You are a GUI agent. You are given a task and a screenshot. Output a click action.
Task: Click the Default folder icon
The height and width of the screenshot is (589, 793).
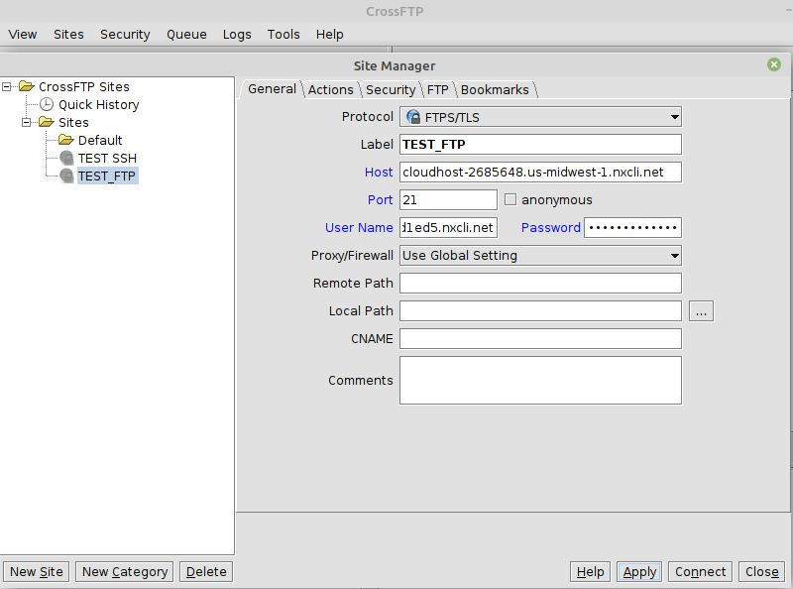[65, 140]
